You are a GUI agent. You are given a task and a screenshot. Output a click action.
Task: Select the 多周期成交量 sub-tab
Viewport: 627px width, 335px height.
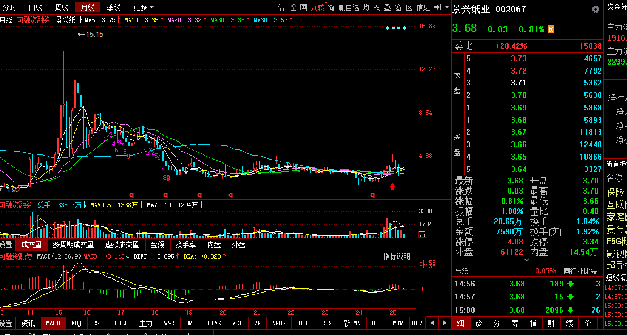pos(73,244)
